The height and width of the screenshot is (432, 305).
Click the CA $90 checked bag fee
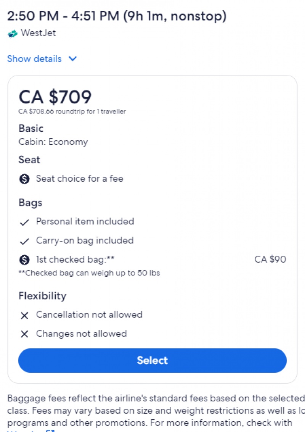(270, 259)
